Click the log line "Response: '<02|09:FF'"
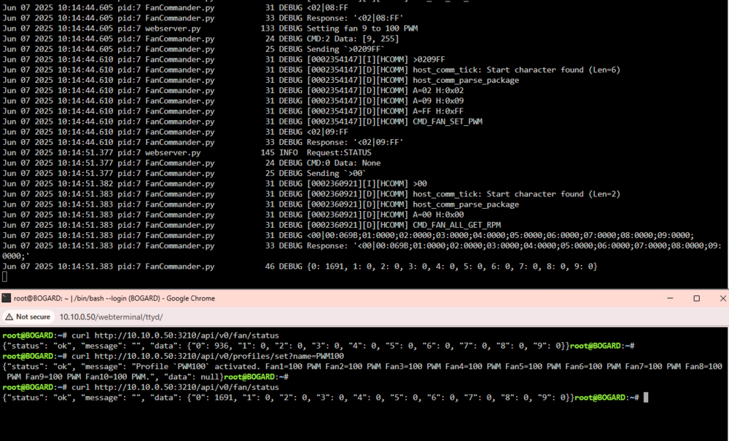 pos(355,142)
